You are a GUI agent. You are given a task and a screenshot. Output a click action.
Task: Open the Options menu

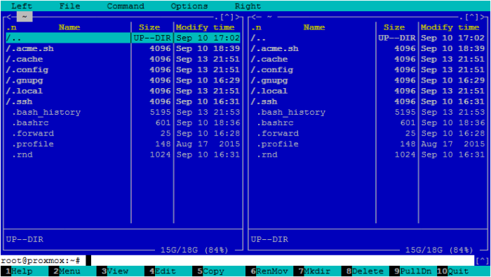click(x=189, y=6)
